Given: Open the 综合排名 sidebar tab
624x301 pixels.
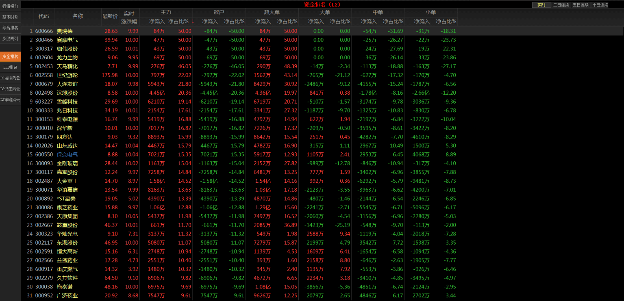Looking at the screenshot, I should (x=10, y=28).
